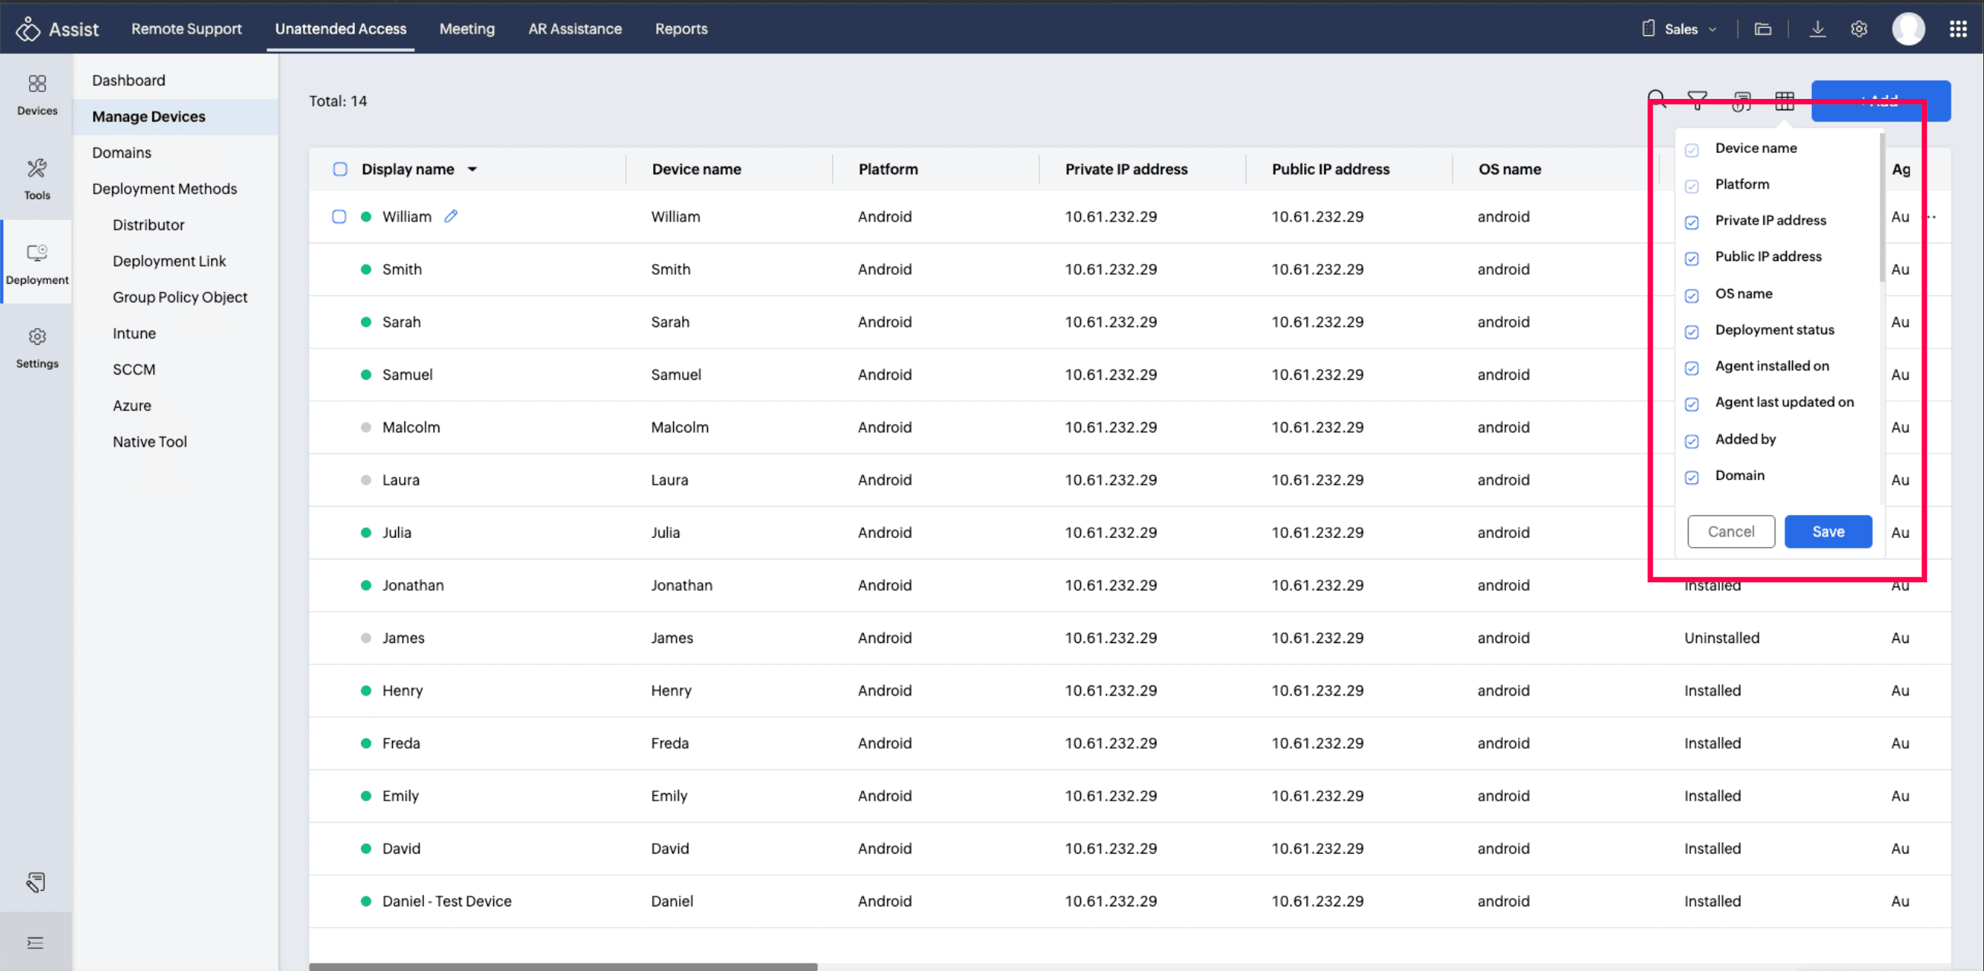This screenshot has height=971, width=1984.
Task: Click the Display name sort arrow
Action: coord(472,170)
